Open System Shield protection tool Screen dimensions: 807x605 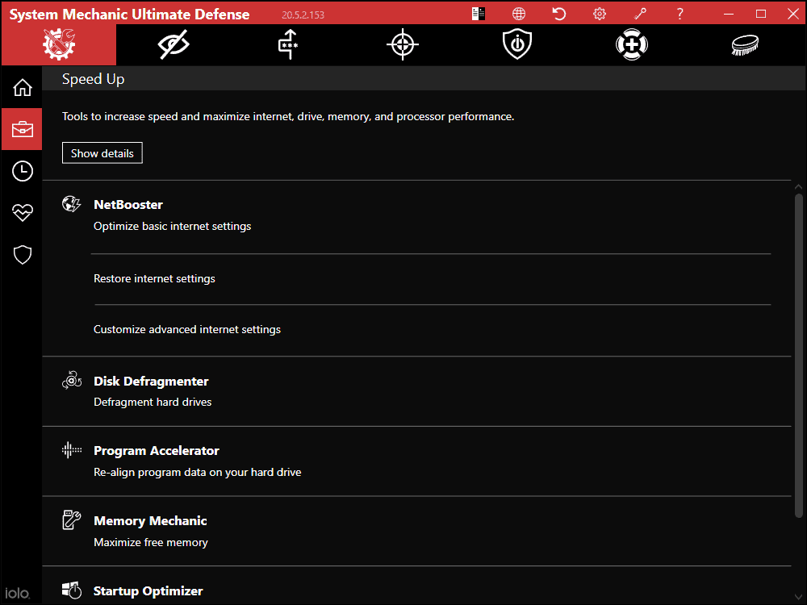(x=516, y=44)
